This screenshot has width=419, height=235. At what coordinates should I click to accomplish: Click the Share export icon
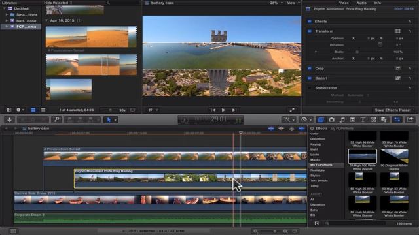410,120
